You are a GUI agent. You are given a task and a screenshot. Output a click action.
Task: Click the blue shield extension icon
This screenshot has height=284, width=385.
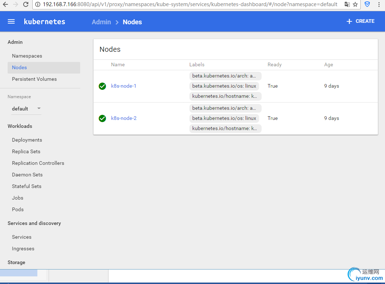[367, 4]
